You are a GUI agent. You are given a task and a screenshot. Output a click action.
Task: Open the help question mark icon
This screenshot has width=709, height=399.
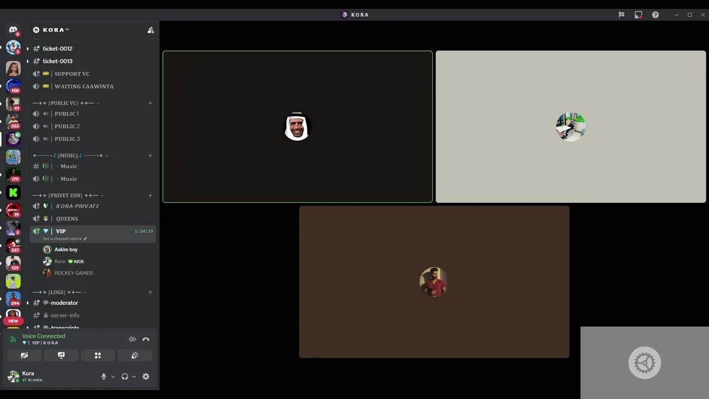tap(655, 15)
